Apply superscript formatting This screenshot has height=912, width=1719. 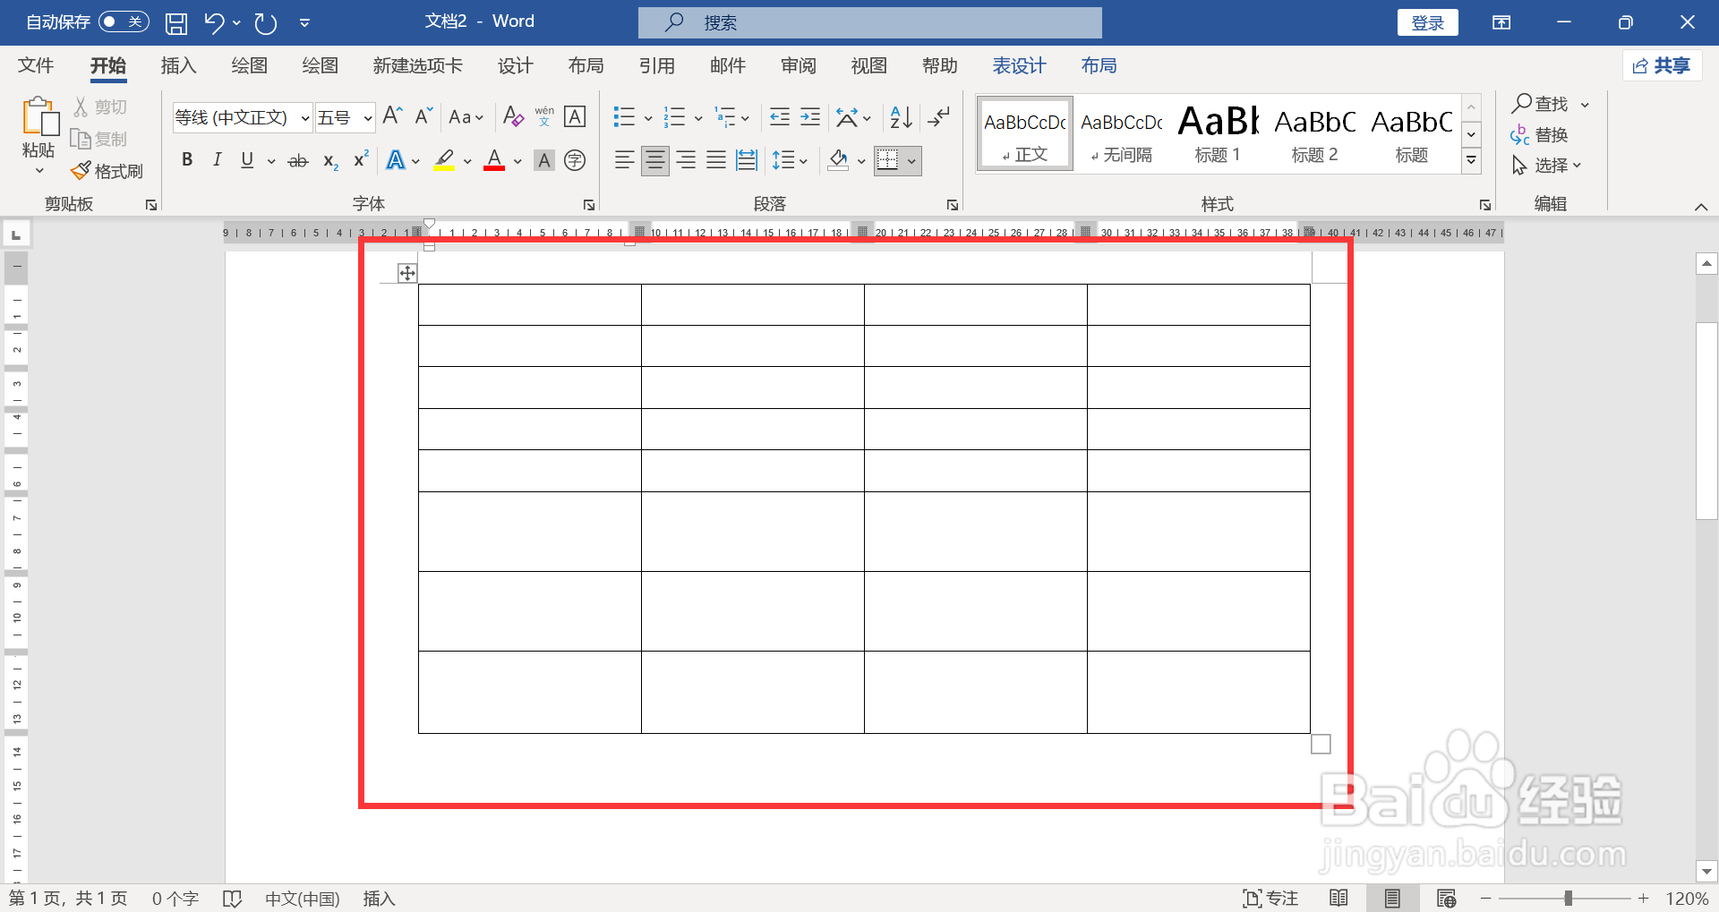[x=361, y=161]
